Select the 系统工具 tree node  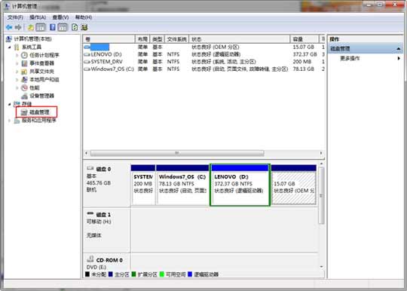click(32, 47)
